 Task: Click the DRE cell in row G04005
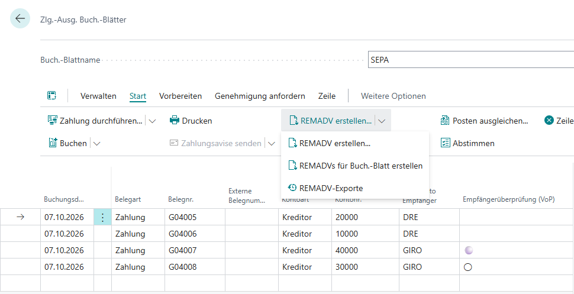coord(430,217)
